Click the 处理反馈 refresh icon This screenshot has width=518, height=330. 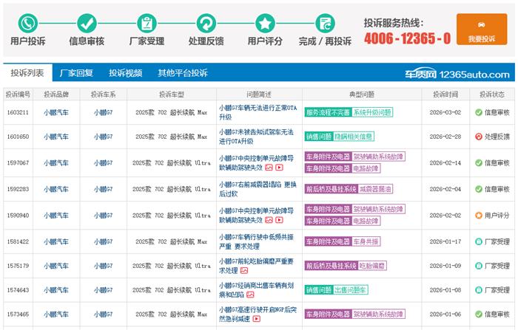point(206,22)
